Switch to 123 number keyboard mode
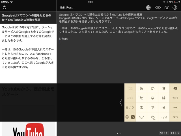This screenshot has width=181, height=136. (x=130, y=88)
